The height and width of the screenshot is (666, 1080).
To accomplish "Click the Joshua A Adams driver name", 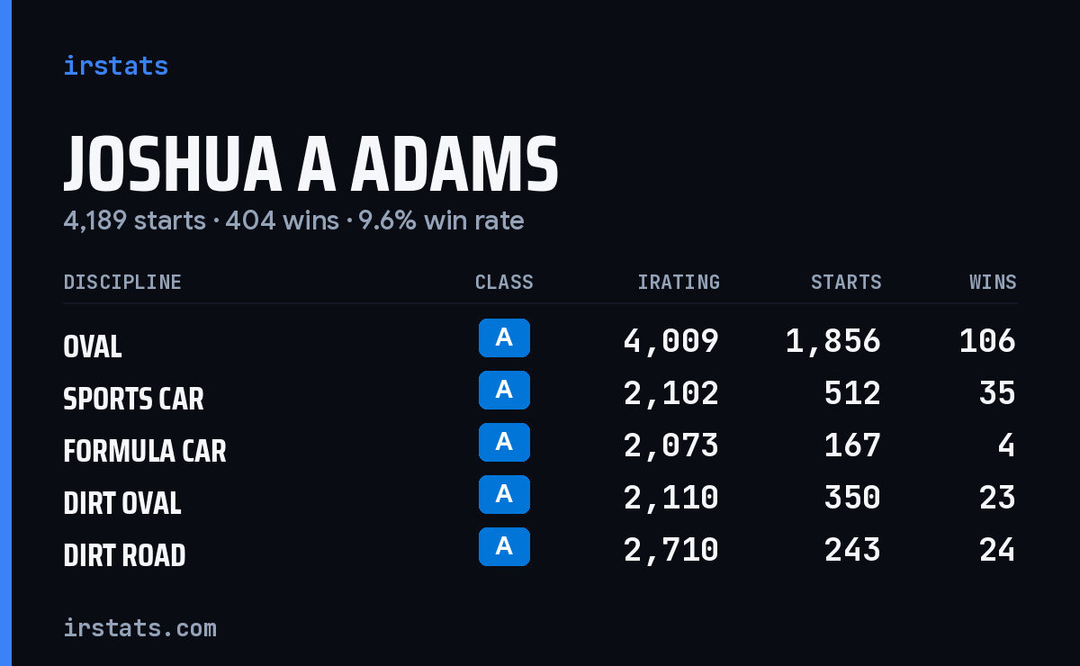I will coord(311,166).
